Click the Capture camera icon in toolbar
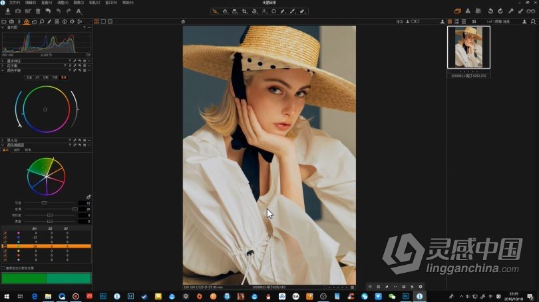 tap(18, 11)
